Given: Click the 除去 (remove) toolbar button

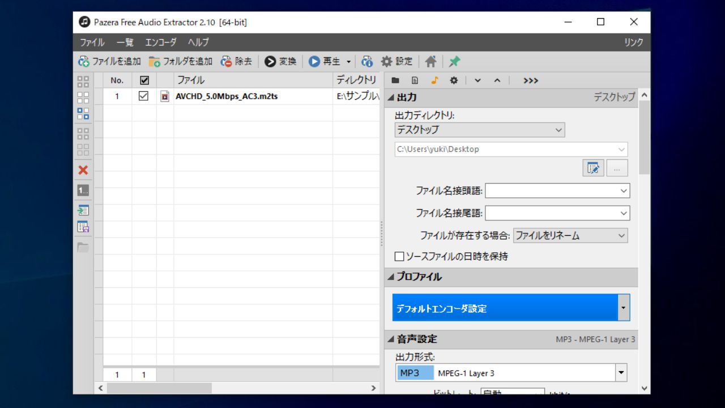Looking at the screenshot, I should (236, 61).
